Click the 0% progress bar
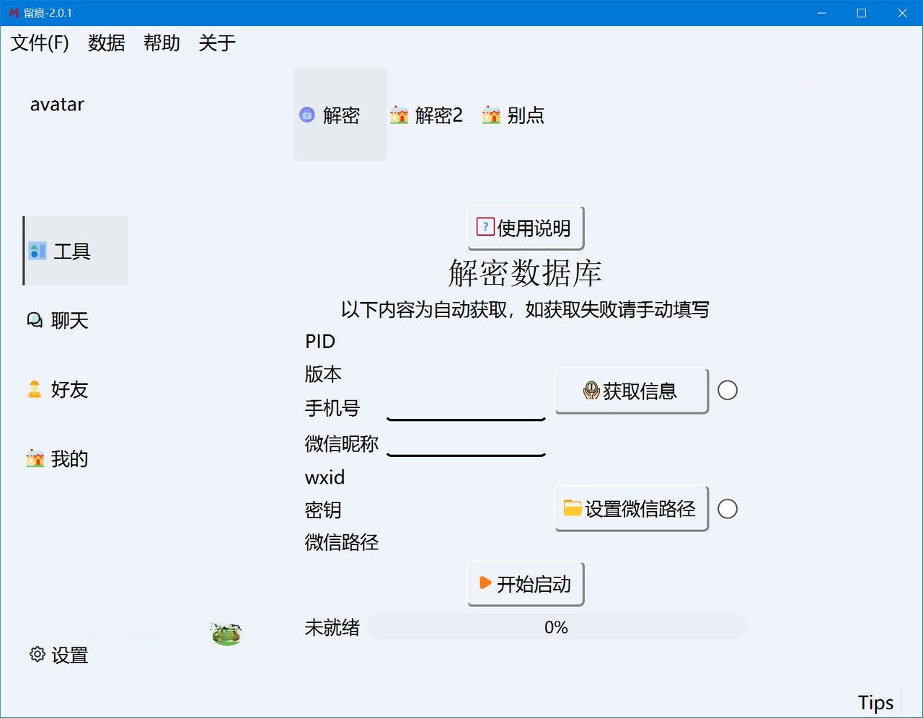The image size is (923, 718). click(x=556, y=627)
